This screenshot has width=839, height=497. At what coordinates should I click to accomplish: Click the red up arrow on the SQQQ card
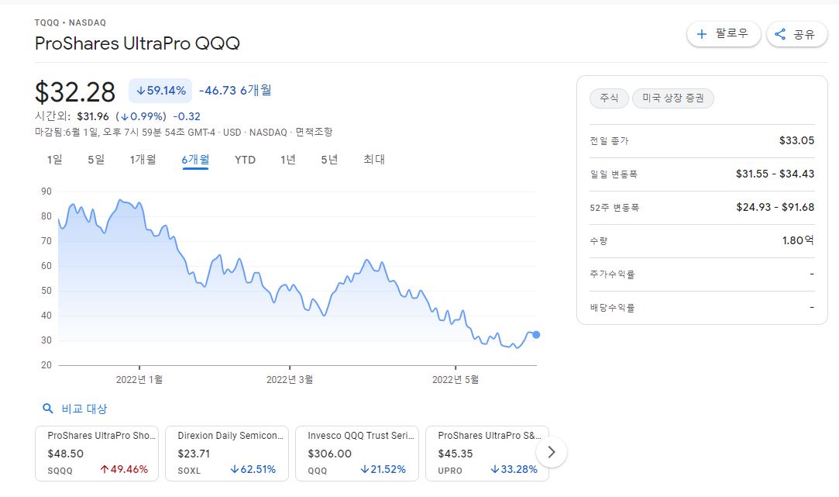tap(105, 469)
